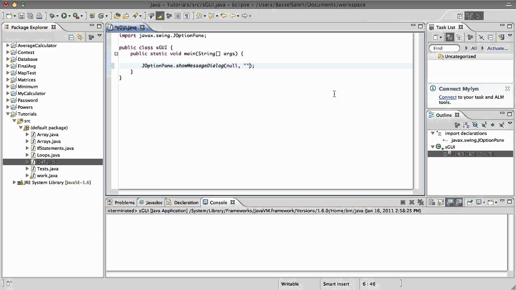Click the Save All toolbar icon

[30, 16]
